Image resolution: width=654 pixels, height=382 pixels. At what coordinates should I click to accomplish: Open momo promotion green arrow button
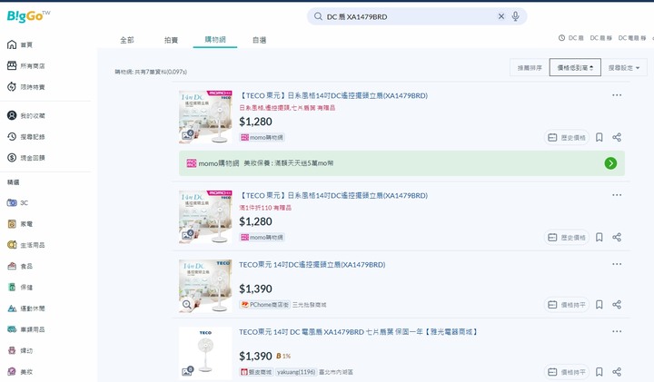click(610, 163)
